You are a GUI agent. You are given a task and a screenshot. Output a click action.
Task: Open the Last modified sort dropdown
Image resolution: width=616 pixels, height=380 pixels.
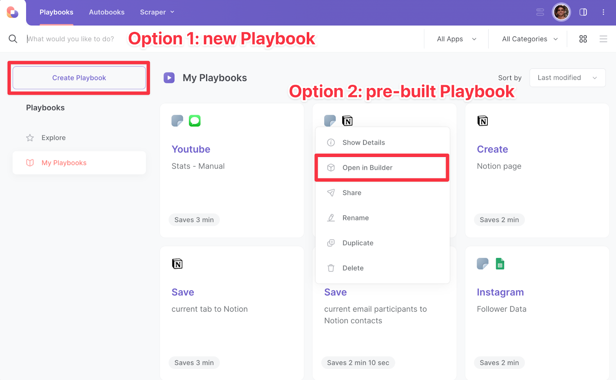[567, 78]
